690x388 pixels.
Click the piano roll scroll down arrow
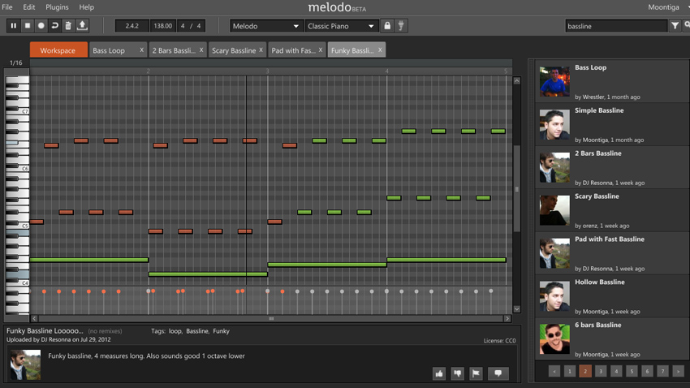point(517,308)
